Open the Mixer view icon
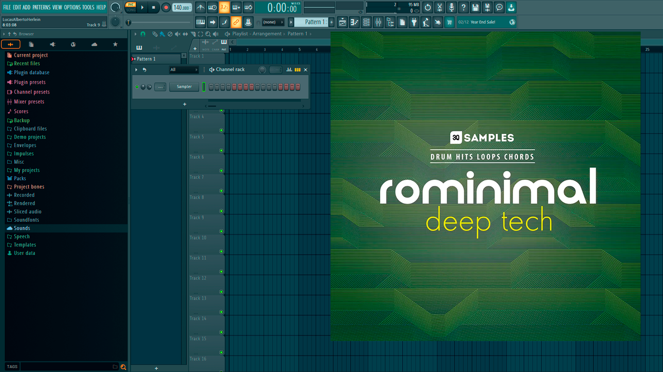 [x=378, y=22]
